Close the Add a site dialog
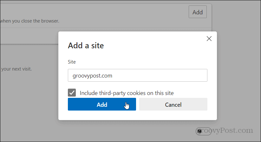 209,39
